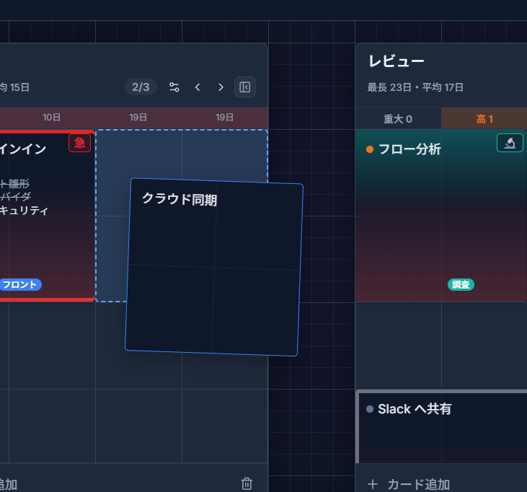Select the 重大 0 tab
The image size is (527, 492).
(398, 119)
